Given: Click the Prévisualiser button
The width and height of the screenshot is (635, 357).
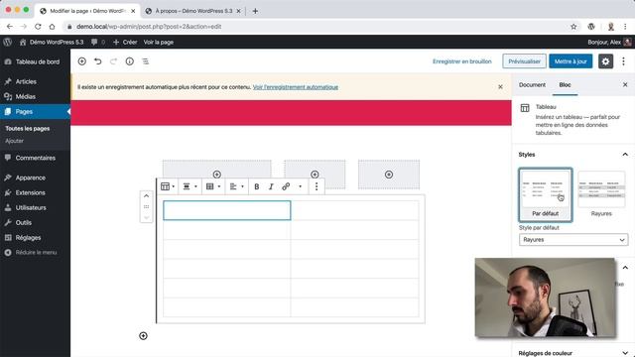Looking at the screenshot, I should (x=525, y=61).
